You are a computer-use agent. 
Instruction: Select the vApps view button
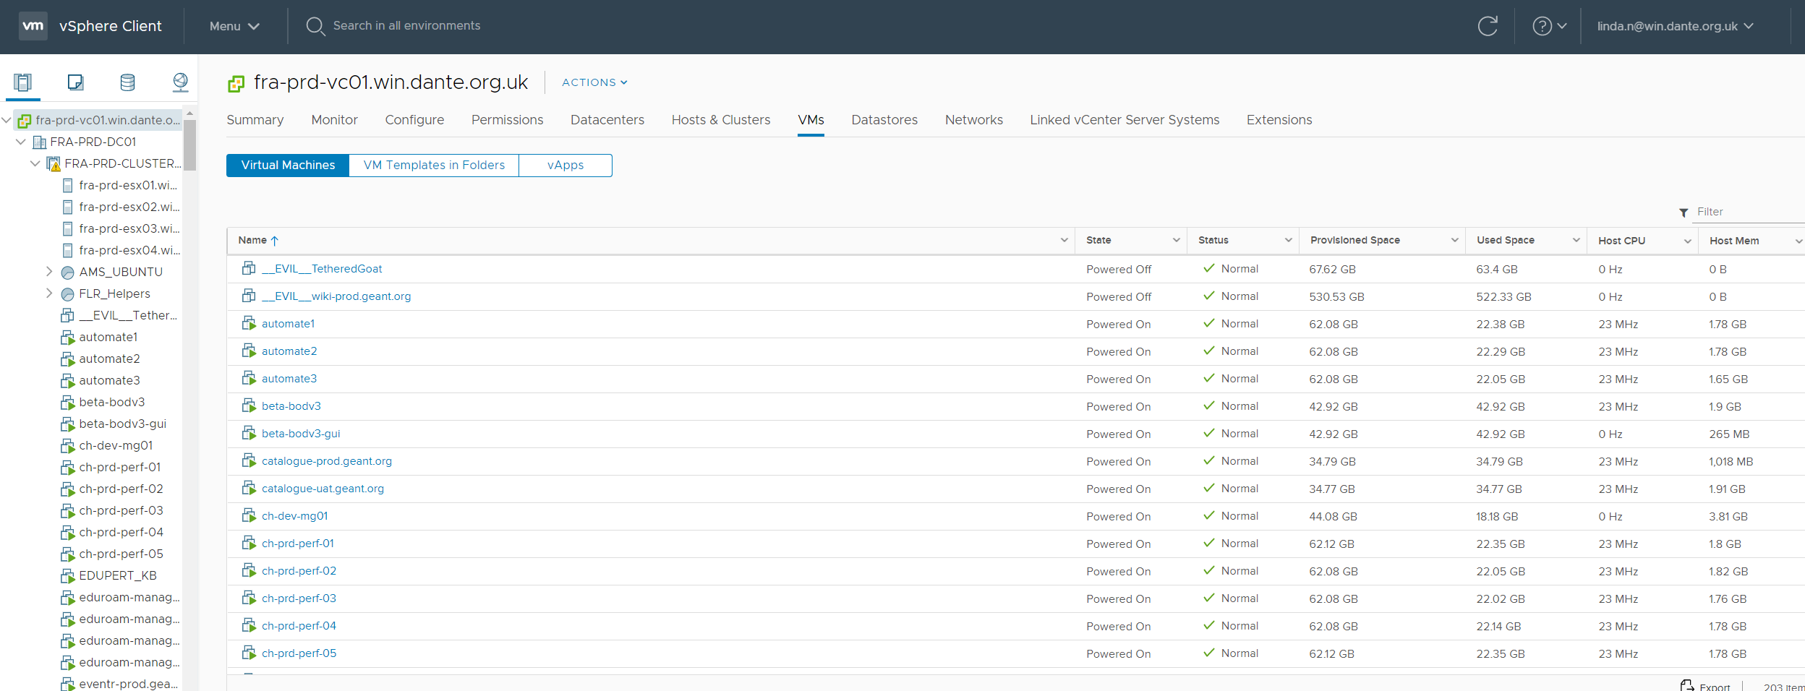click(566, 166)
